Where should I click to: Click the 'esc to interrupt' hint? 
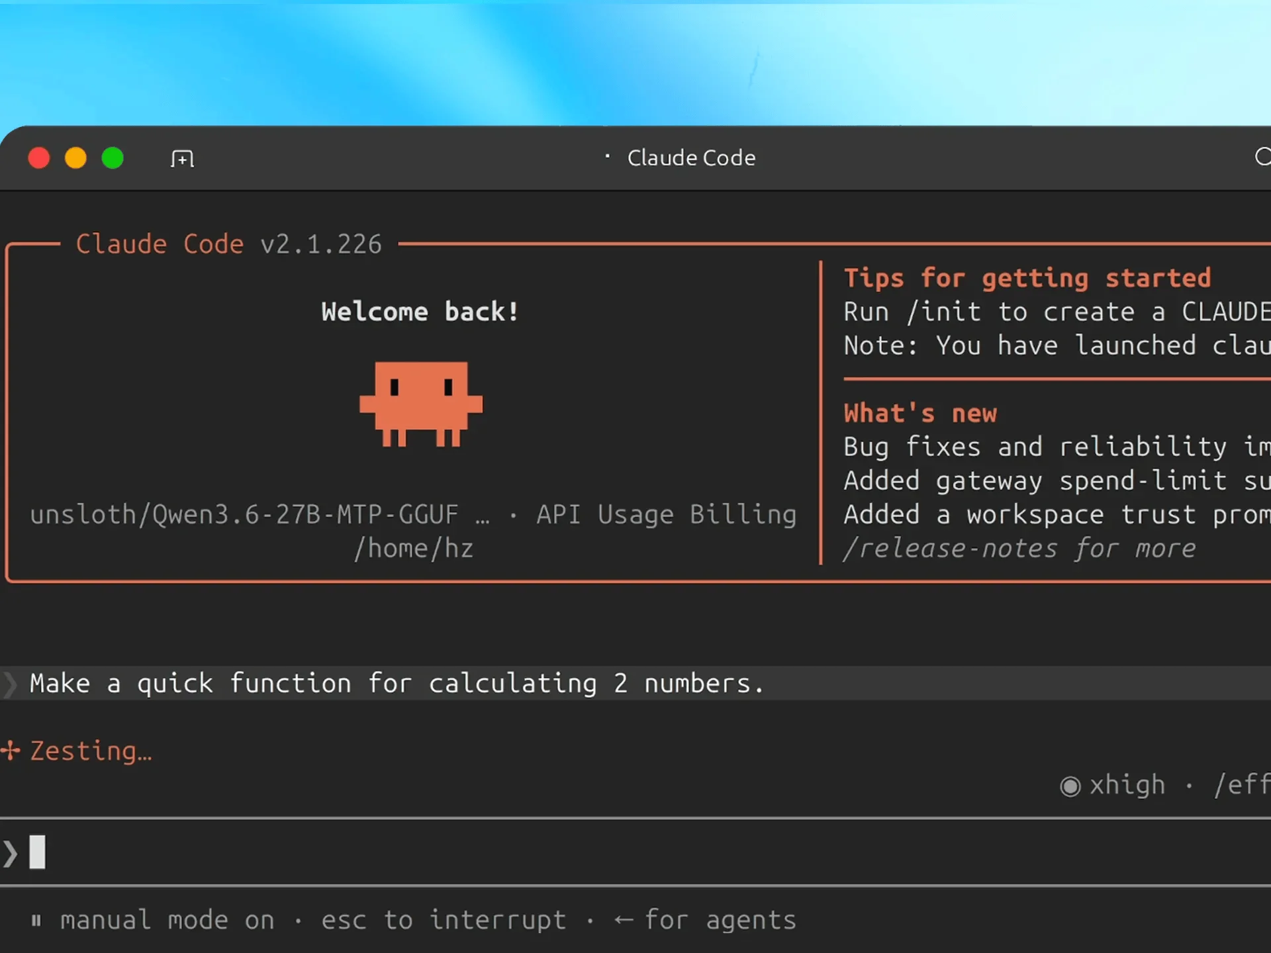coord(444,921)
